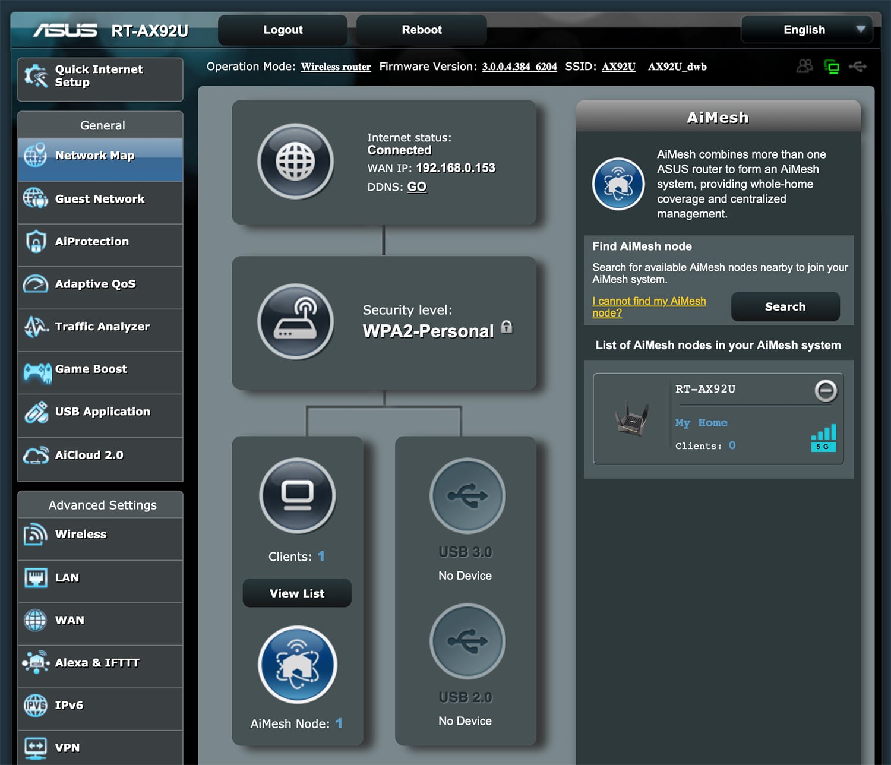891x765 pixels.
Task: Click the ASUS logo
Action: (x=65, y=30)
